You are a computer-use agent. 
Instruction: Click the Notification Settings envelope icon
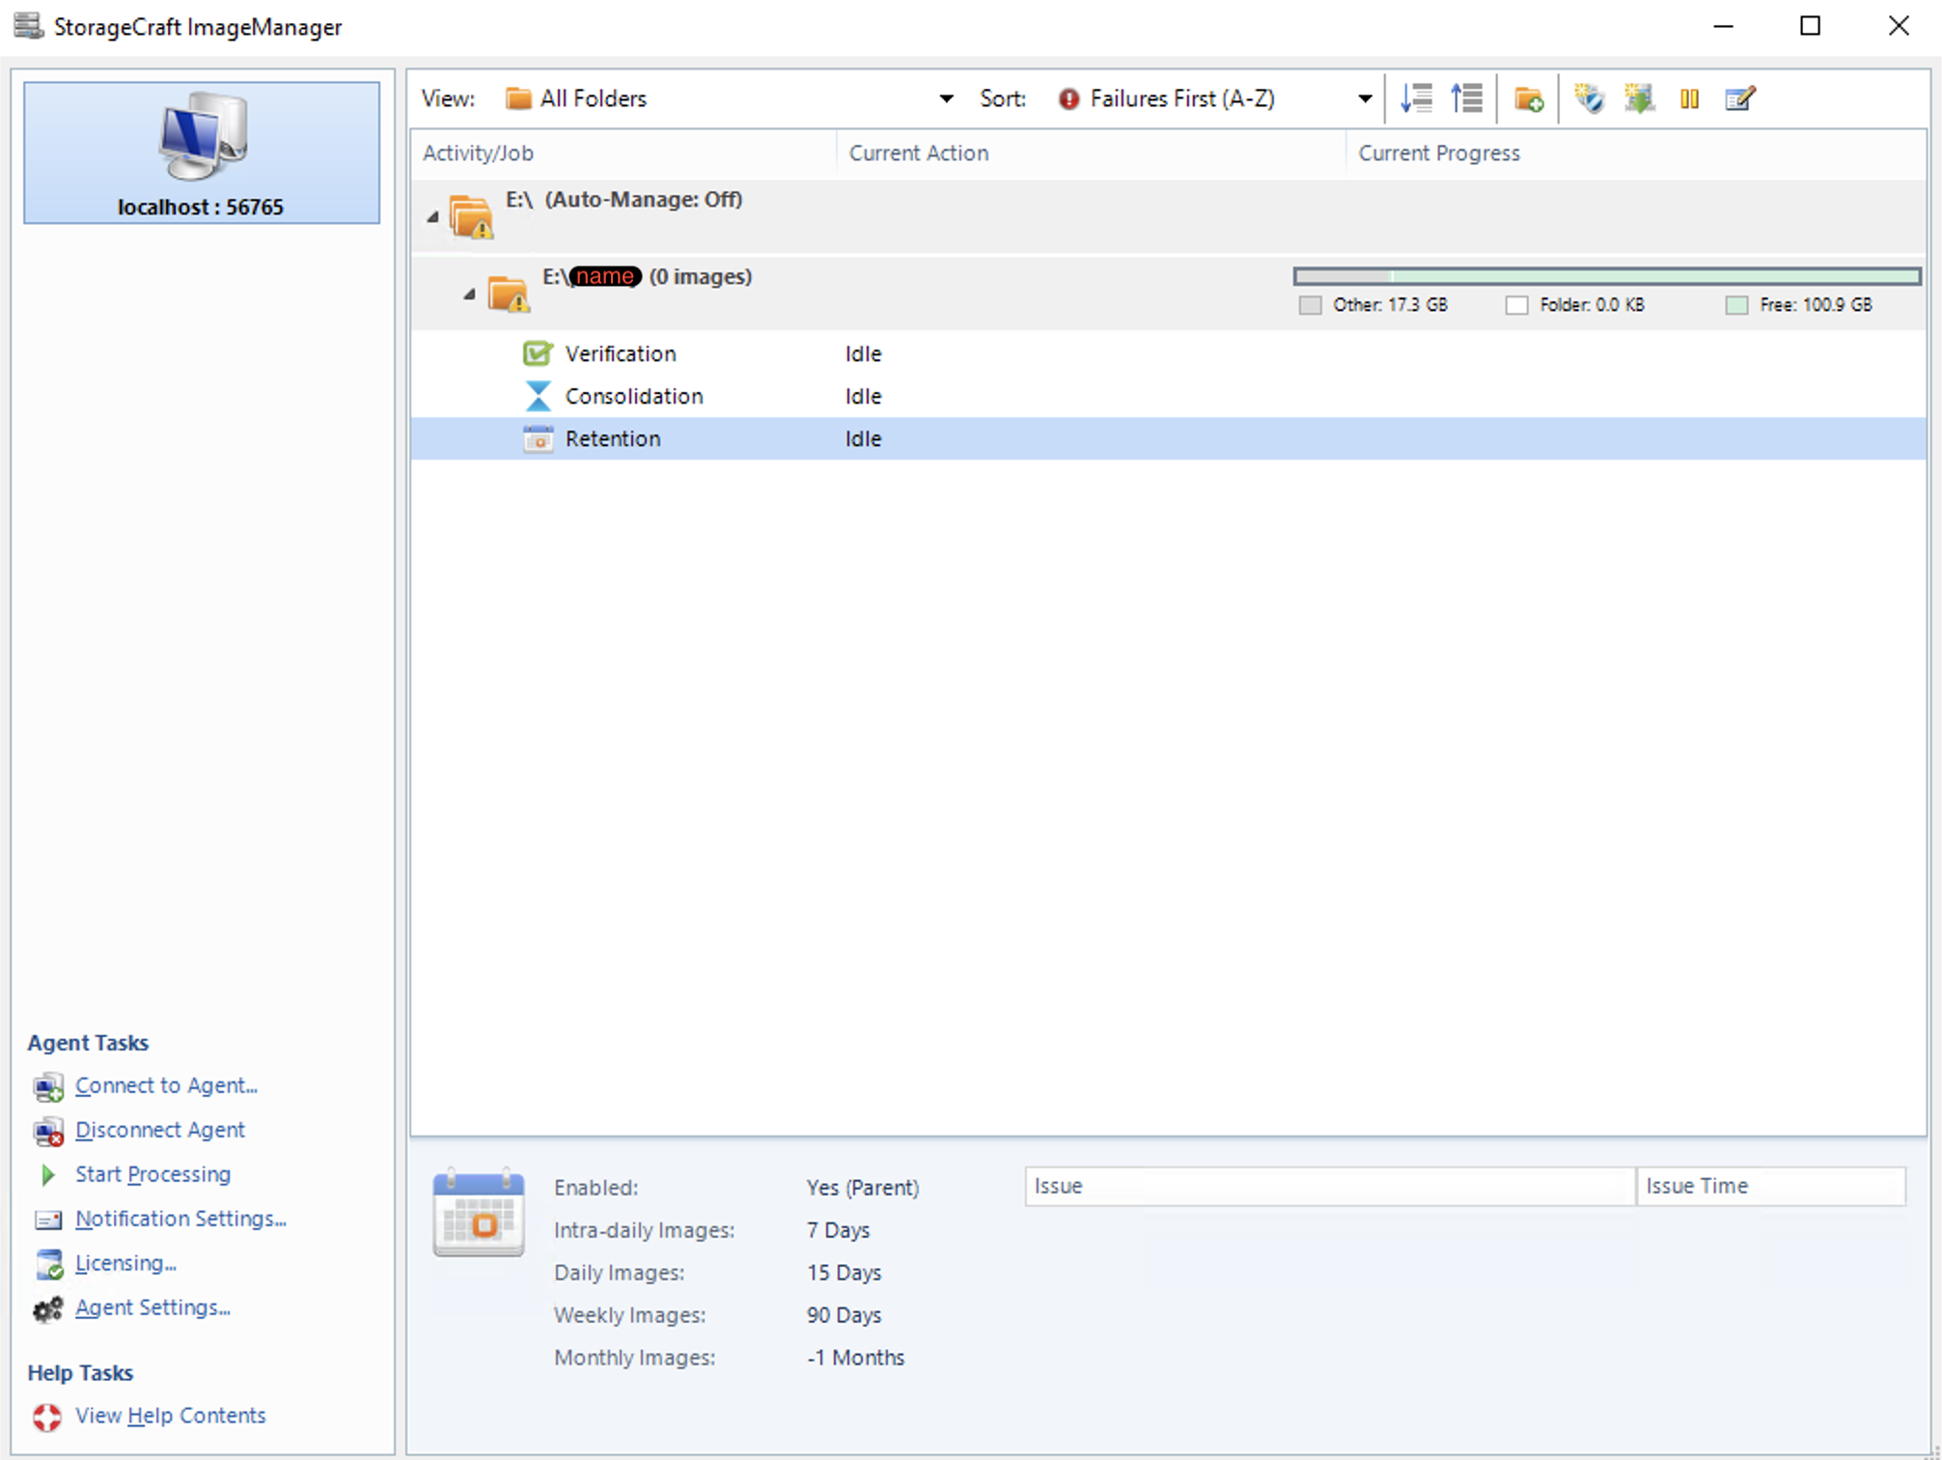(x=48, y=1220)
